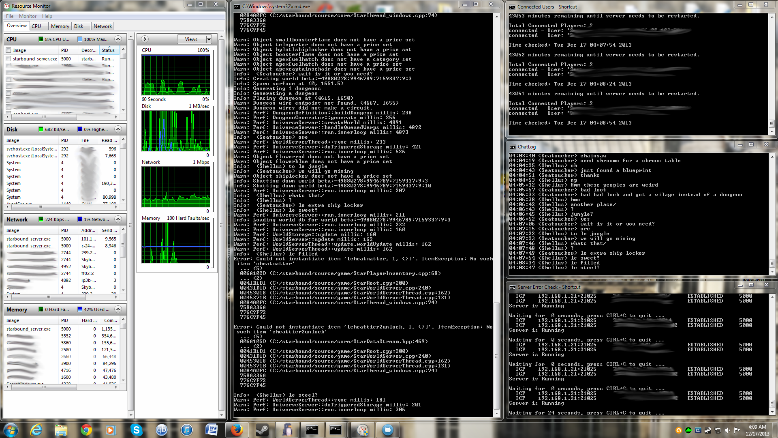Image resolution: width=778 pixels, height=438 pixels.
Task: Open Skype from the taskbar
Action: tap(136, 430)
